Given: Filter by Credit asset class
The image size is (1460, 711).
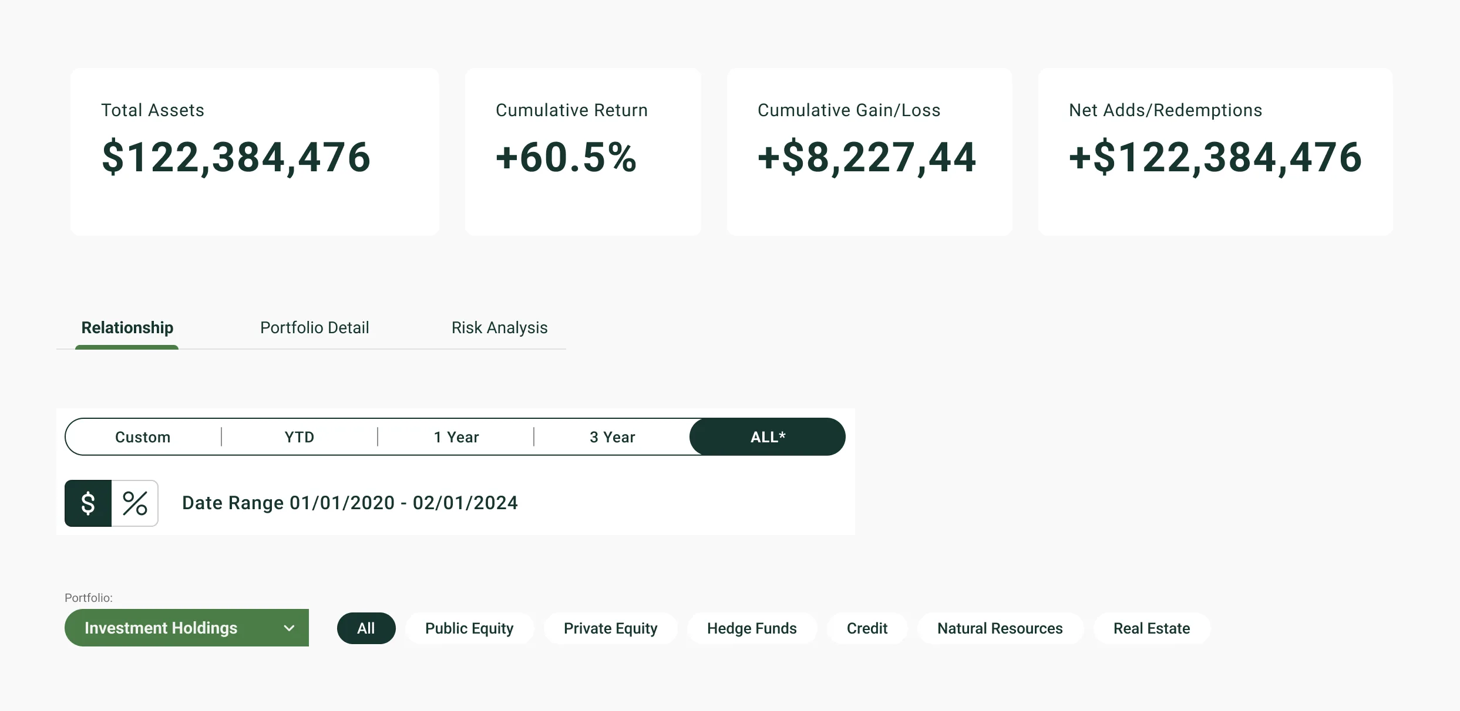Looking at the screenshot, I should pos(867,628).
